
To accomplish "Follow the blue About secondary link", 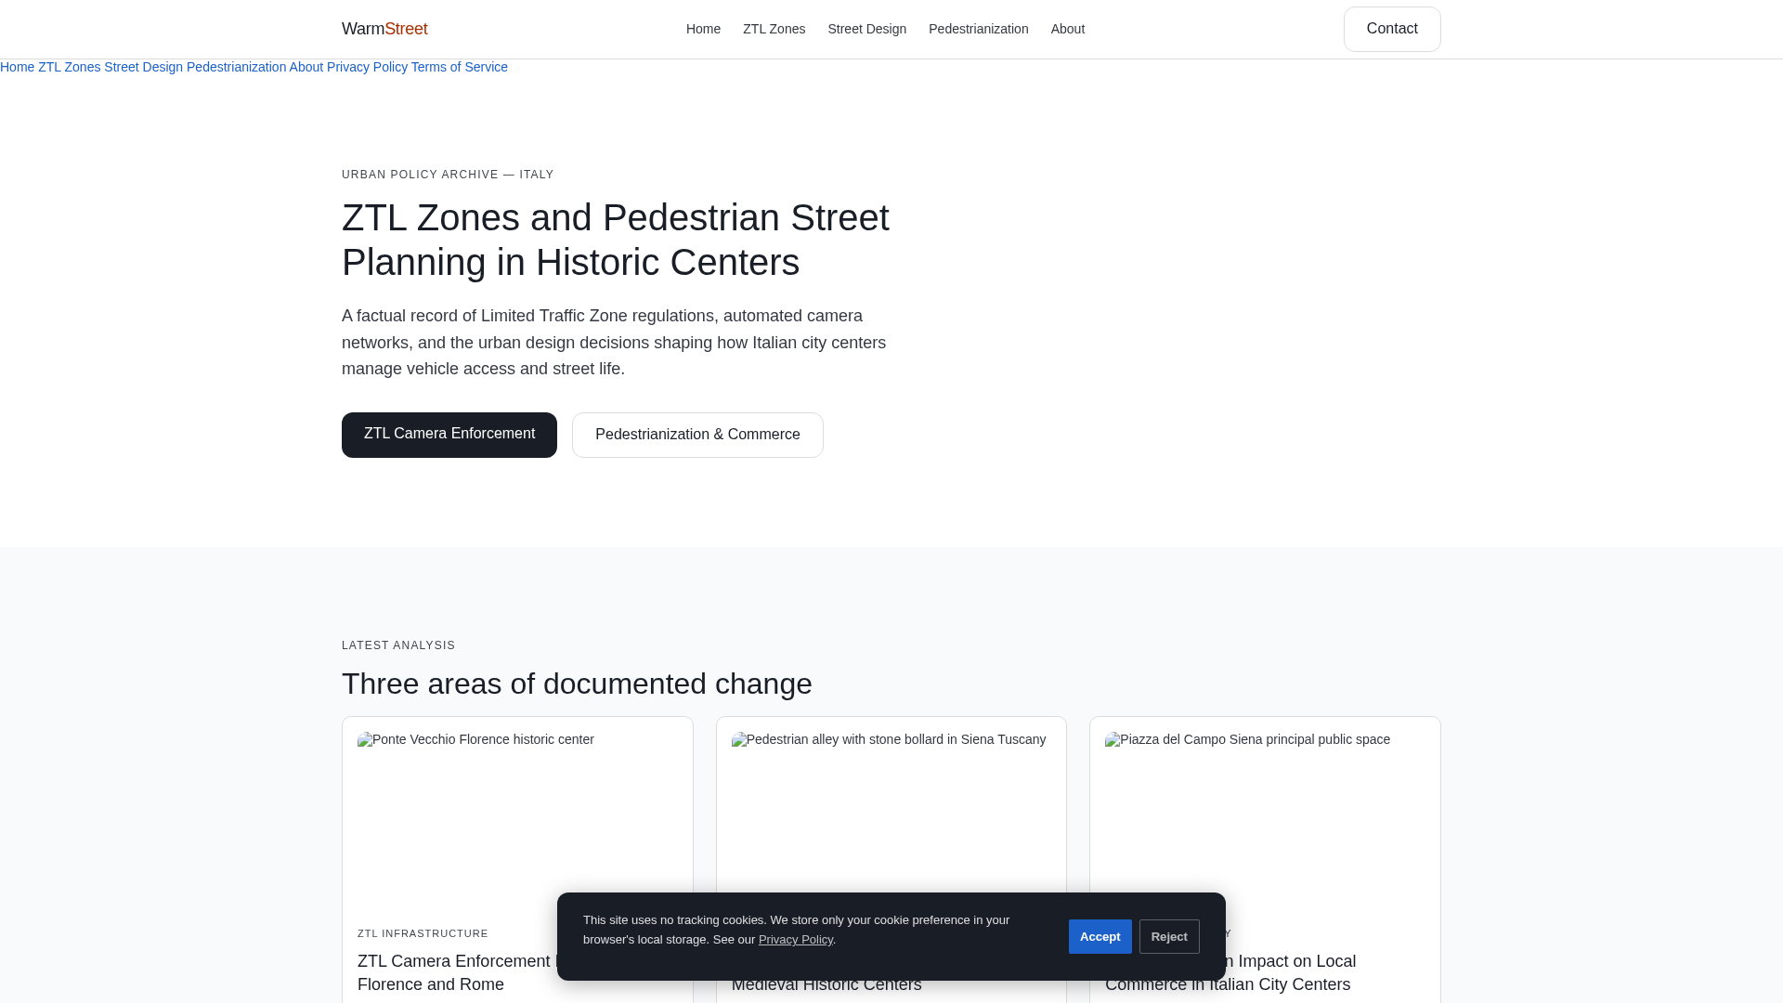I will (306, 67).
